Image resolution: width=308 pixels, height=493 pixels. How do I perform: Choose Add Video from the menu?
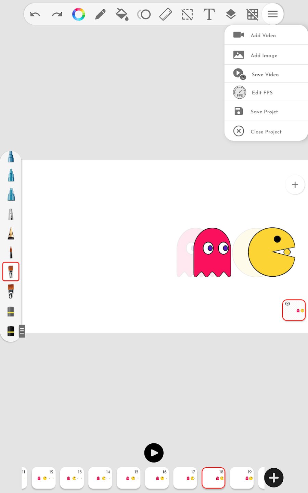[x=266, y=35]
